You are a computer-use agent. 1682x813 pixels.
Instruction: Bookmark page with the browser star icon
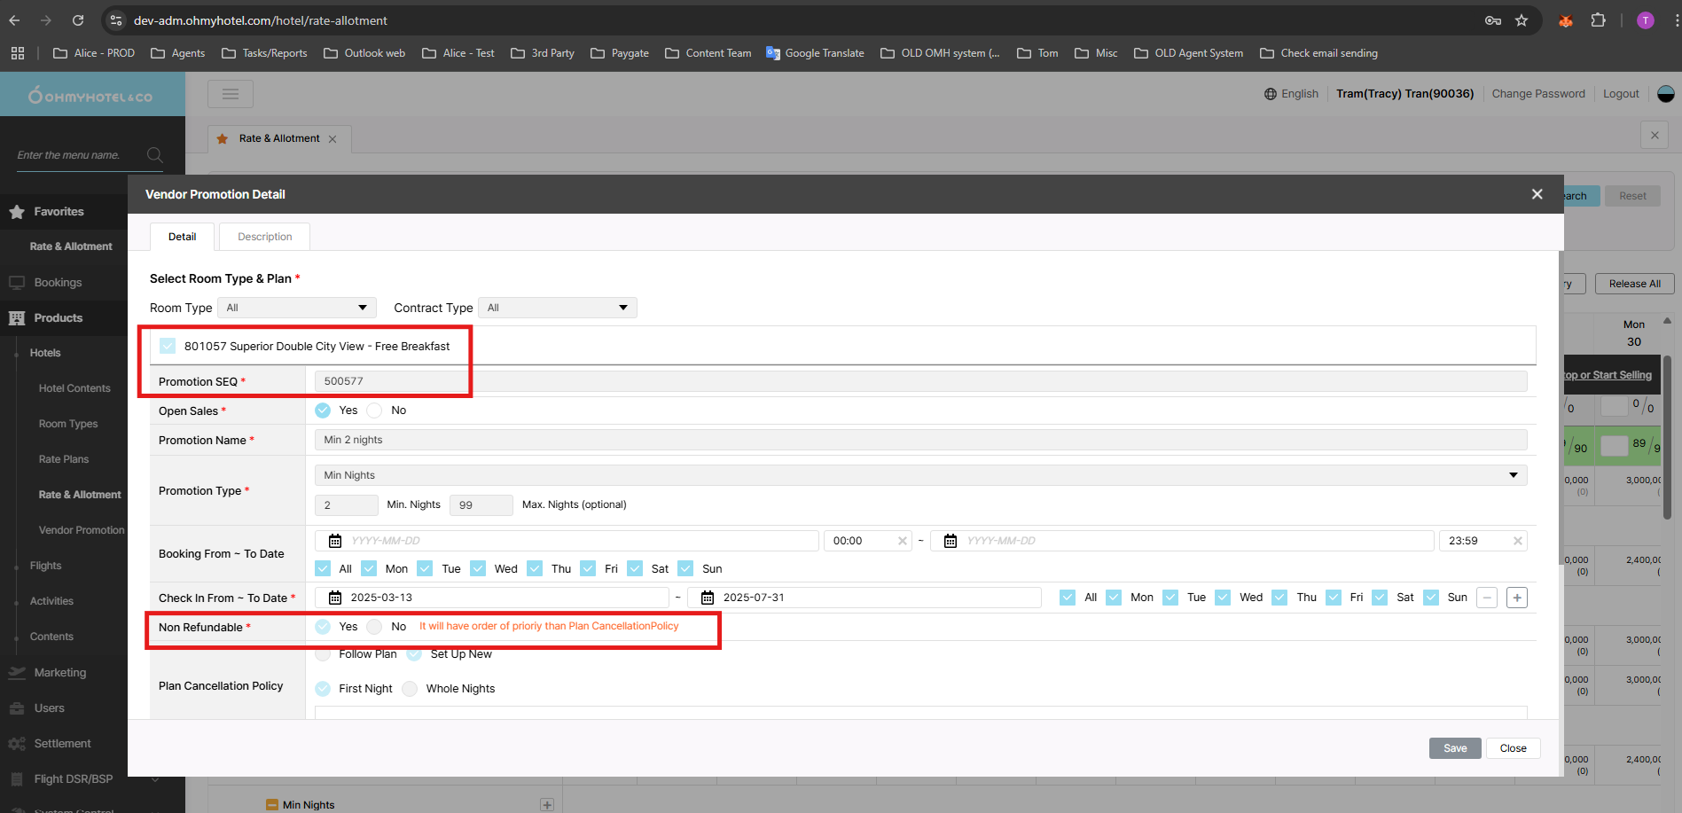[x=1522, y=20]
